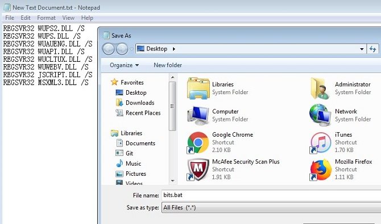Click the Videos library icon
The image size is (381, 224).
pyautogui.click(x=119, y=182)
